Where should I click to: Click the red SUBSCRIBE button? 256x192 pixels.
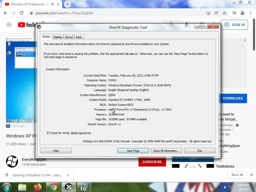pos(152,162)
